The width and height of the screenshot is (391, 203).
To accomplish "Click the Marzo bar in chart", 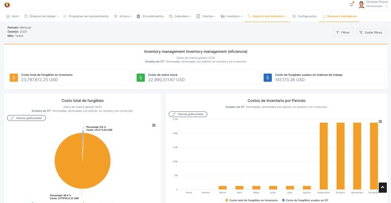I will coord(222,188).
